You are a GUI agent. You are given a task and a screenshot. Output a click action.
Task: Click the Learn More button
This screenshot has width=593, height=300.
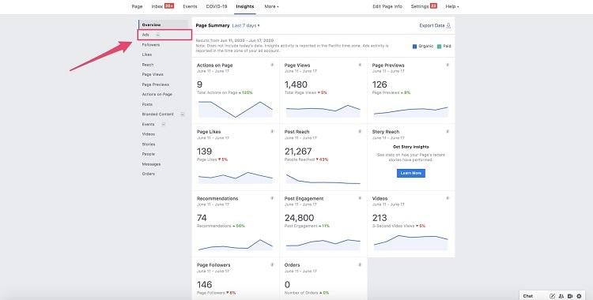(410, 173)
